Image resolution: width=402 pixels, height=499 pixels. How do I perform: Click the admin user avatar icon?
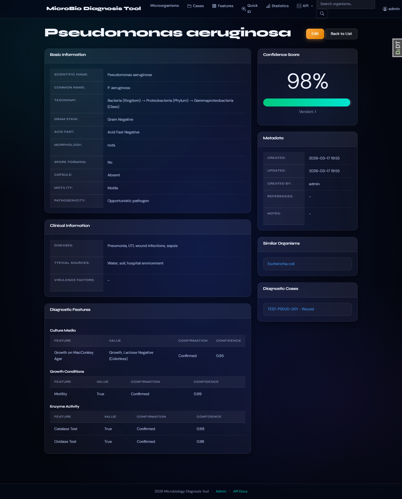pyautogui.click(x=385, y=9)
